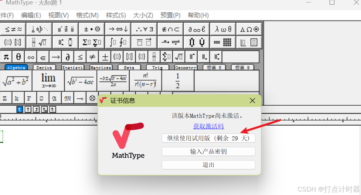Screen dimensions: 361x195
Task: Insert the square brackets template from small bar
Action: (129, 57)
